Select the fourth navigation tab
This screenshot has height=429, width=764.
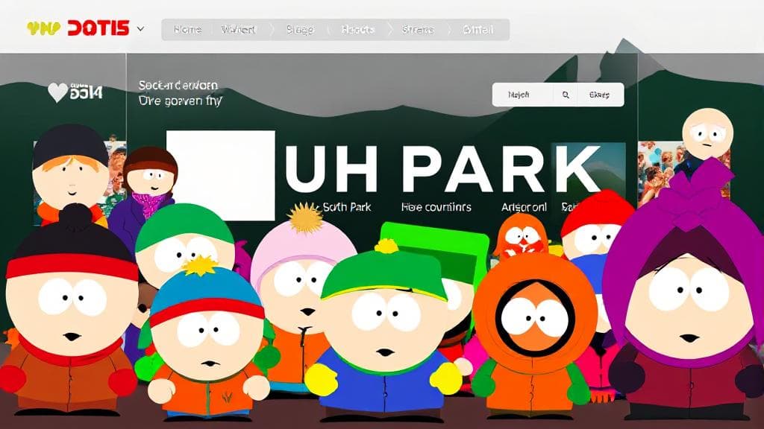(358, 30)
